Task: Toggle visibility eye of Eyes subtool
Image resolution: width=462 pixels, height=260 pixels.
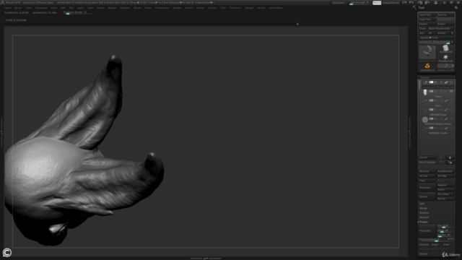Action: [451, 100]
